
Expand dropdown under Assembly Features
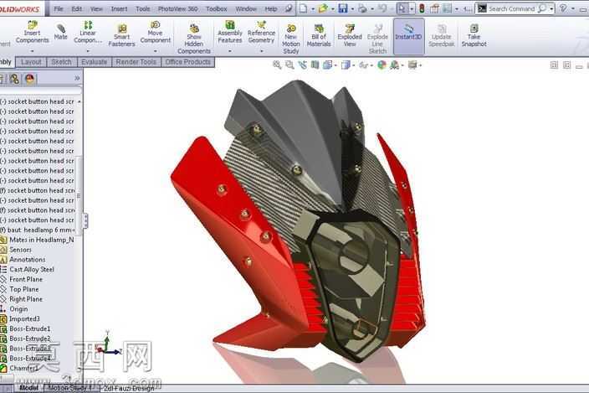(230, 51)
